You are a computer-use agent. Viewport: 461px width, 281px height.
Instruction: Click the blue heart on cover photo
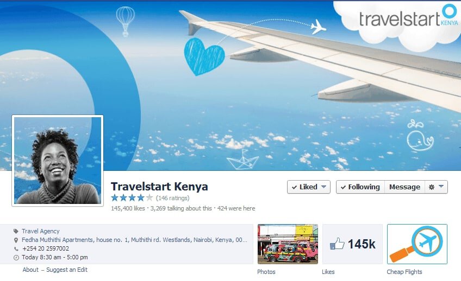coord(204,56)
